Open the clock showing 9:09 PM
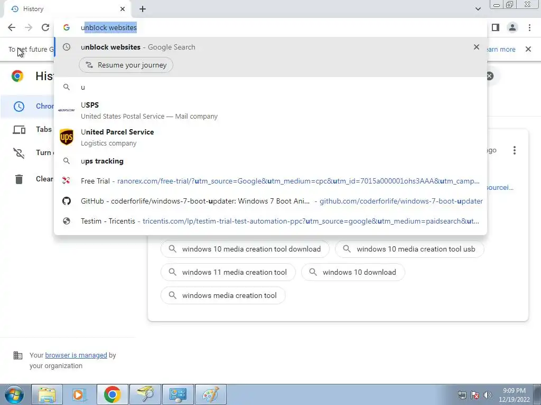 pyautogui.click(x=514, y=395)
